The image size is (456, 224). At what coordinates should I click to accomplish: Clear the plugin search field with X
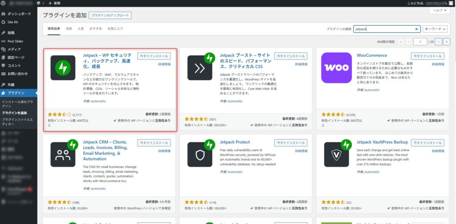tap(416, 29)
